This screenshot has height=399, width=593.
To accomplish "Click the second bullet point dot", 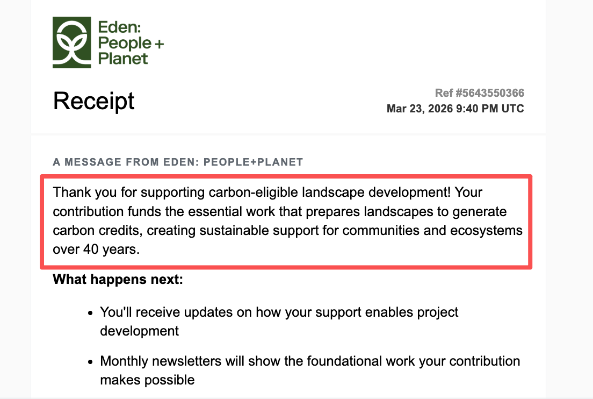I will click(90, 361).
